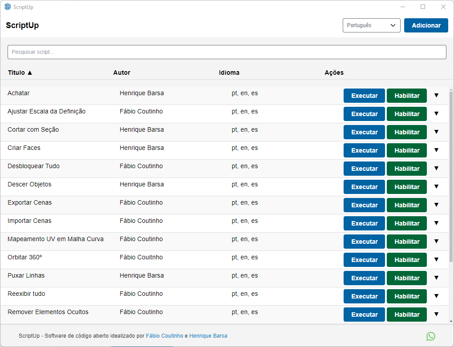This screenshot has width=454, height=347.
Task: Click the Desbloquear Tudo title text
Action: tap(33, 166)
